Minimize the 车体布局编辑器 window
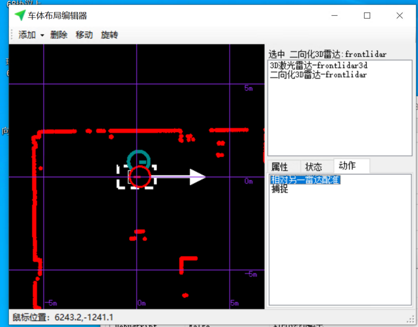 tap(334, 16)
